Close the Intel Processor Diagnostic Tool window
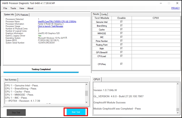Image resolution: width=182 pixels, height=118 pixels. pos(177,3)
